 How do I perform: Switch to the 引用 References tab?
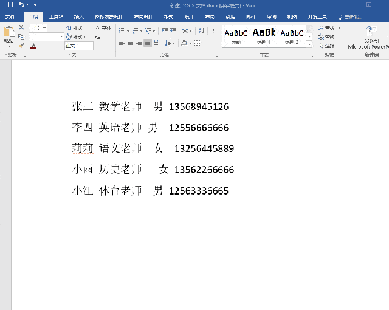pos(230,16)
